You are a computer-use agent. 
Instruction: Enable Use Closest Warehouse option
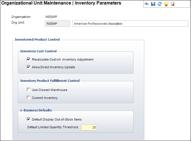[28, 90]
